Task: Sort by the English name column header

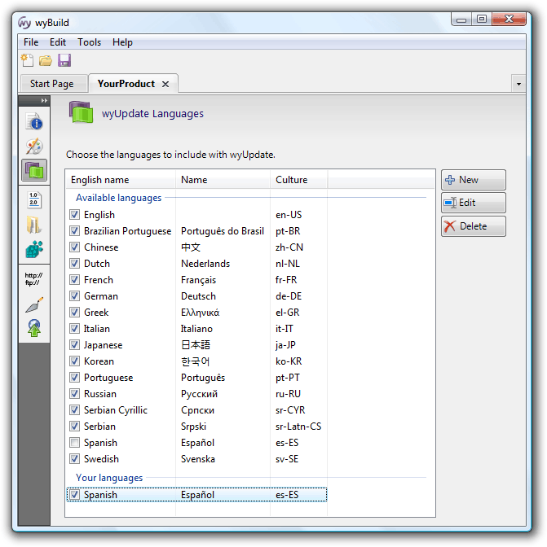Action: click(x=121, y=180)
